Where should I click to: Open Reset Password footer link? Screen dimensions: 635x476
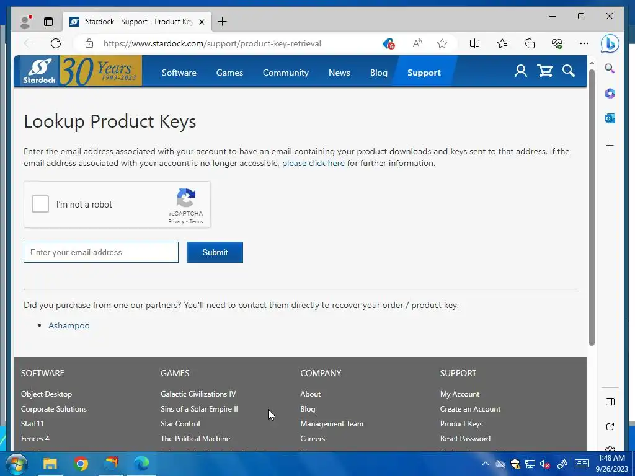(465, 438)
